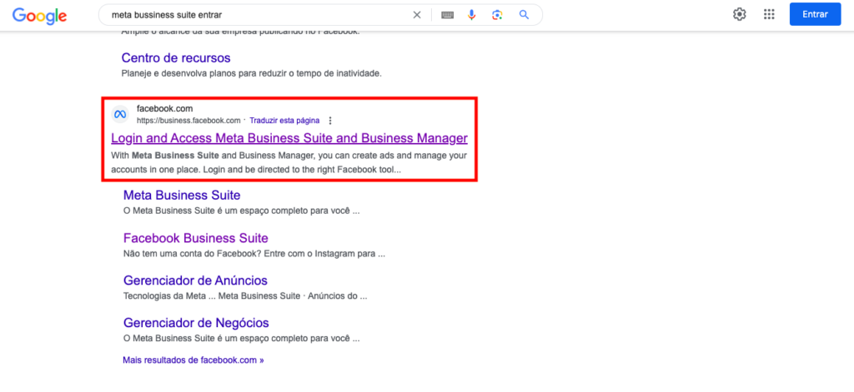Open the Gerenciador de Anúncios sitelink
This screenshot has height=392, width=854.
tap(195, 280)
